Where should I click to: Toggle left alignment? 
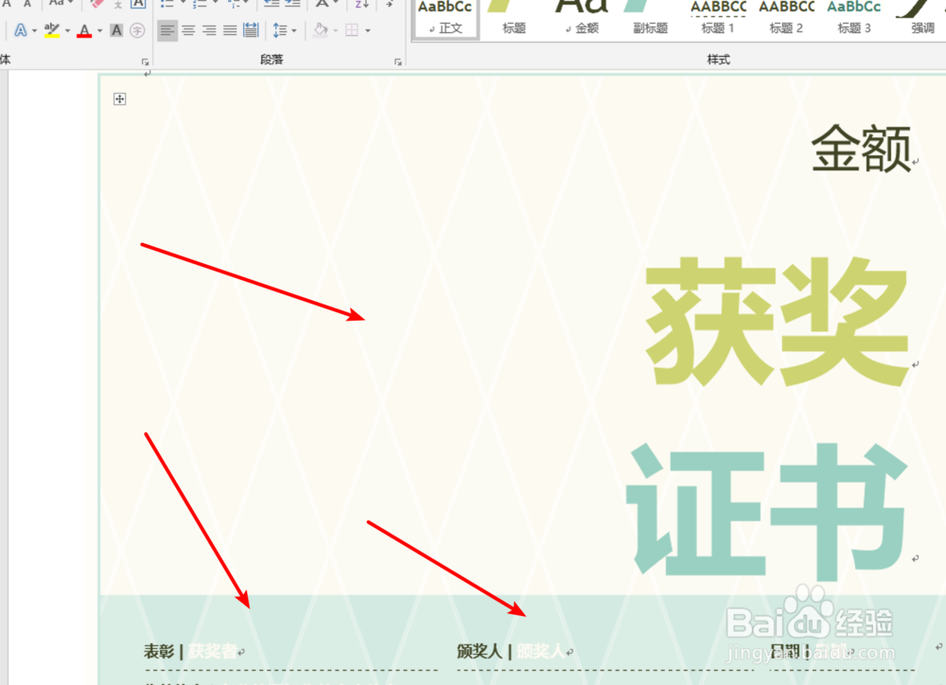click(168, 29)
